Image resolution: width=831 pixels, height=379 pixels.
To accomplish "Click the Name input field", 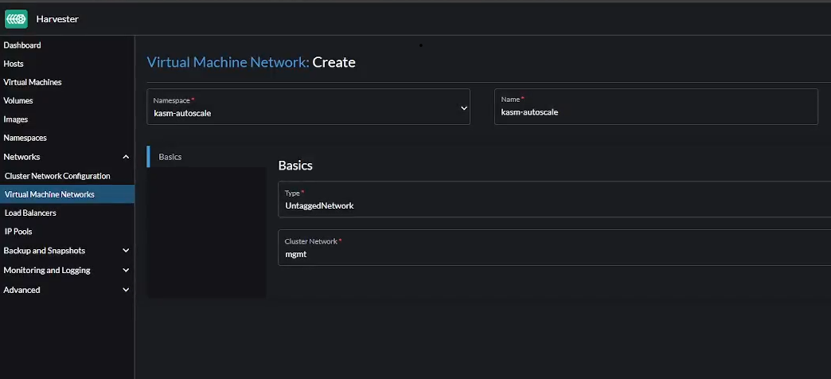I will click(656, 112).
